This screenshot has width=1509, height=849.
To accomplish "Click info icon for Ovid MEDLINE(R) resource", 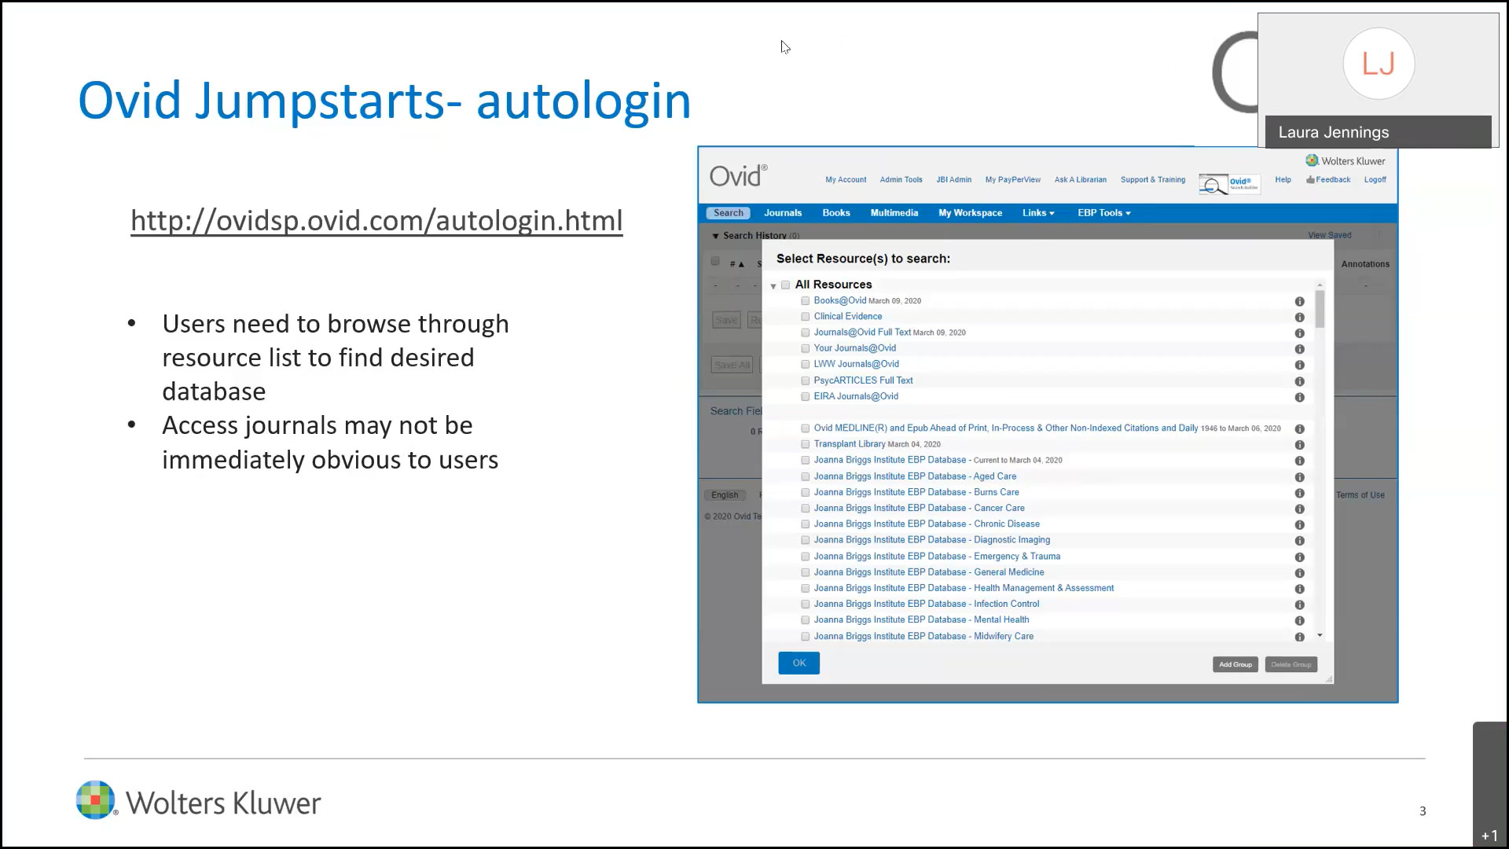I will pos(1299,429).
